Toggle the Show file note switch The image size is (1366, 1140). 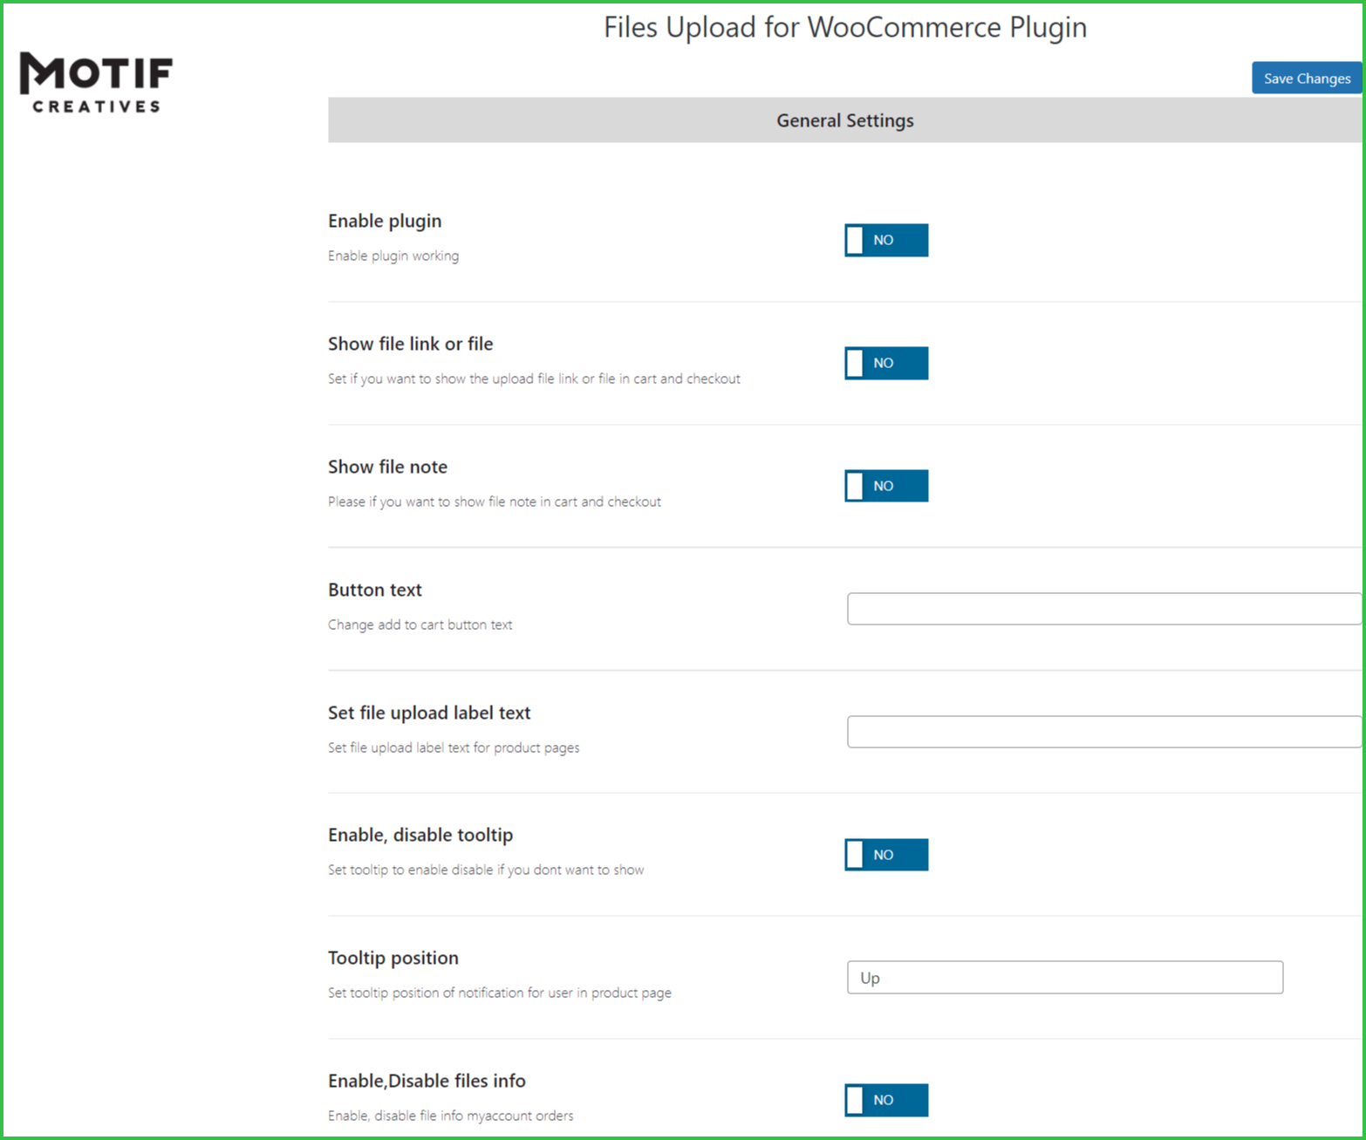(x=886, y=486)
